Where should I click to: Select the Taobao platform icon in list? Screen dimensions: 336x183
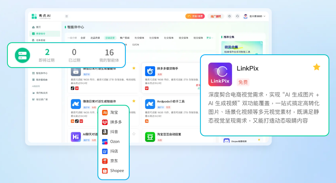pyautogui.click(x=105, y=112)
